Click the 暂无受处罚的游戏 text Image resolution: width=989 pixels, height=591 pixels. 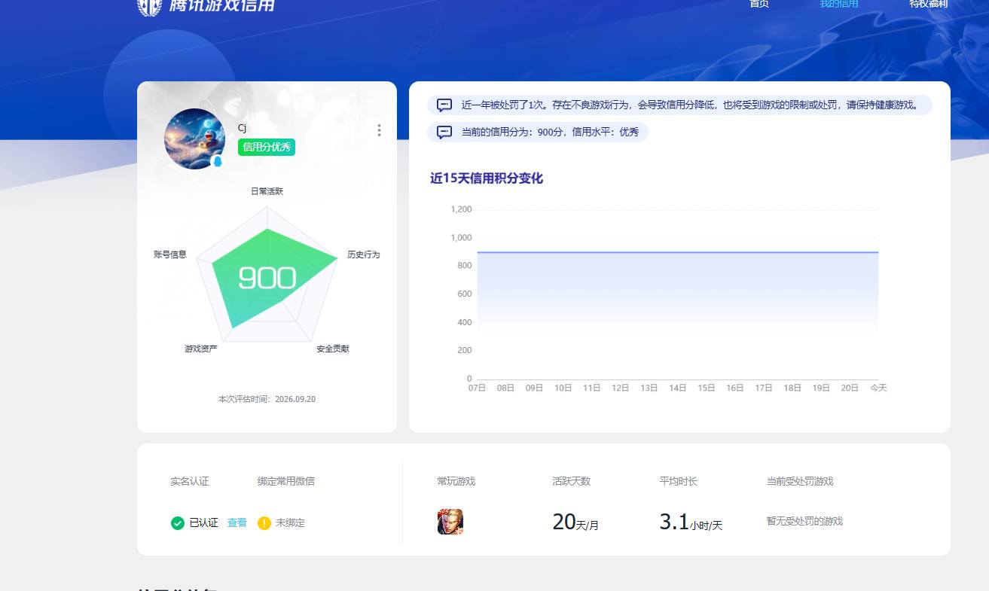coord(804,521)
